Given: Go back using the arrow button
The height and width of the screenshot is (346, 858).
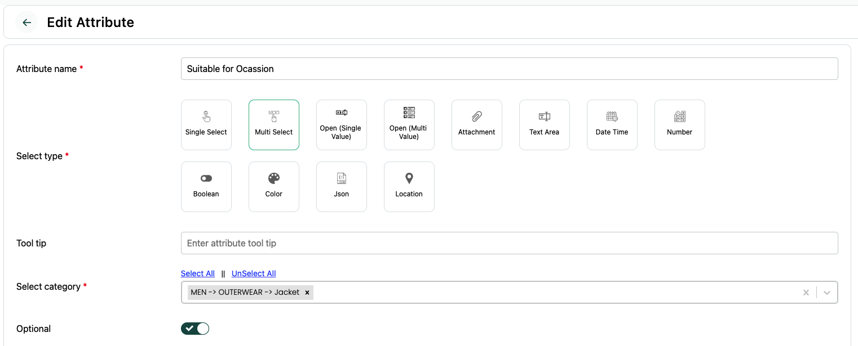Looking at the screenshot, I should point(26,22).
